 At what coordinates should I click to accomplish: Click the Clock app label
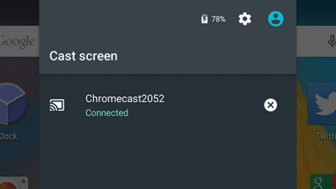[9, 136]
